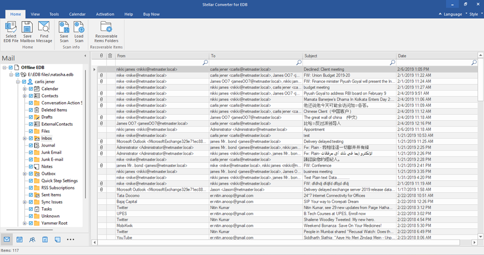
Task: Click Load Scan icon
Action: point(79,27)
